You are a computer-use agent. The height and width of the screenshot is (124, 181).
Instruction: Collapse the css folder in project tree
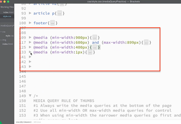[1, 32]
